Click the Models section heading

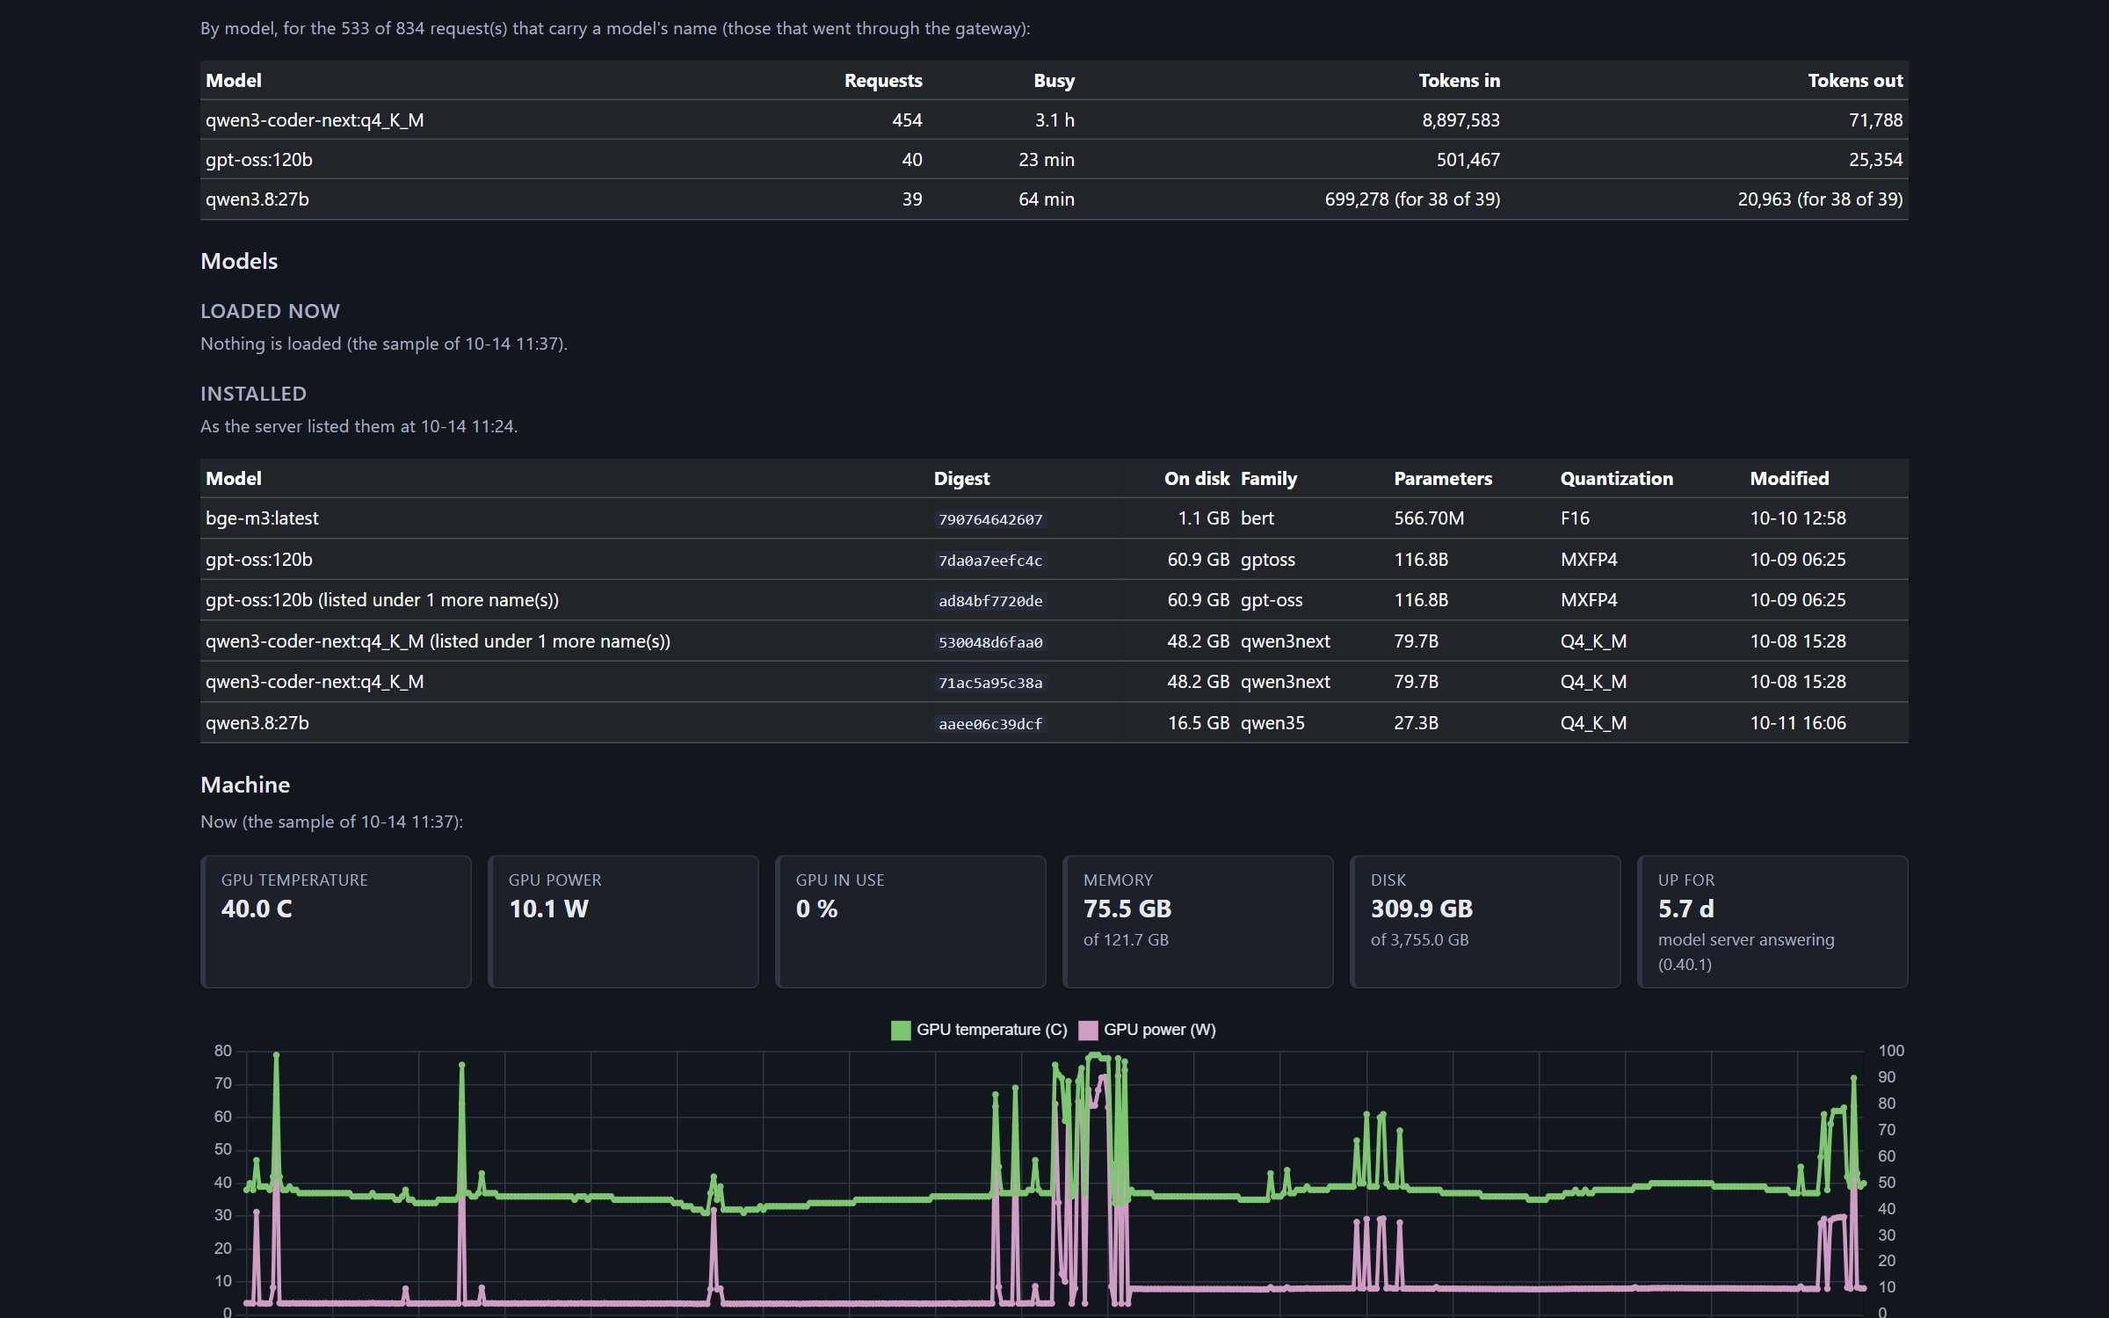(x=239, y=262)
